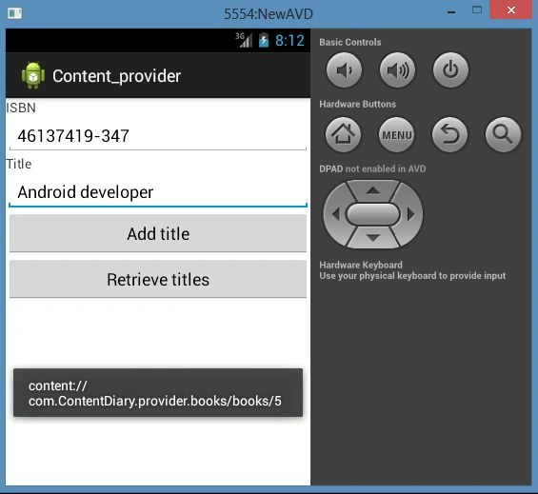This screenshot has height=494, width=538.
Task: Click the hardware Search magnifier button
Action: tap(503, 134)
